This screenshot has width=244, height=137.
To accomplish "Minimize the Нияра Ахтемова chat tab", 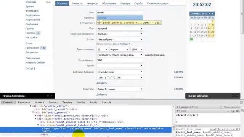I will (48, 96).
